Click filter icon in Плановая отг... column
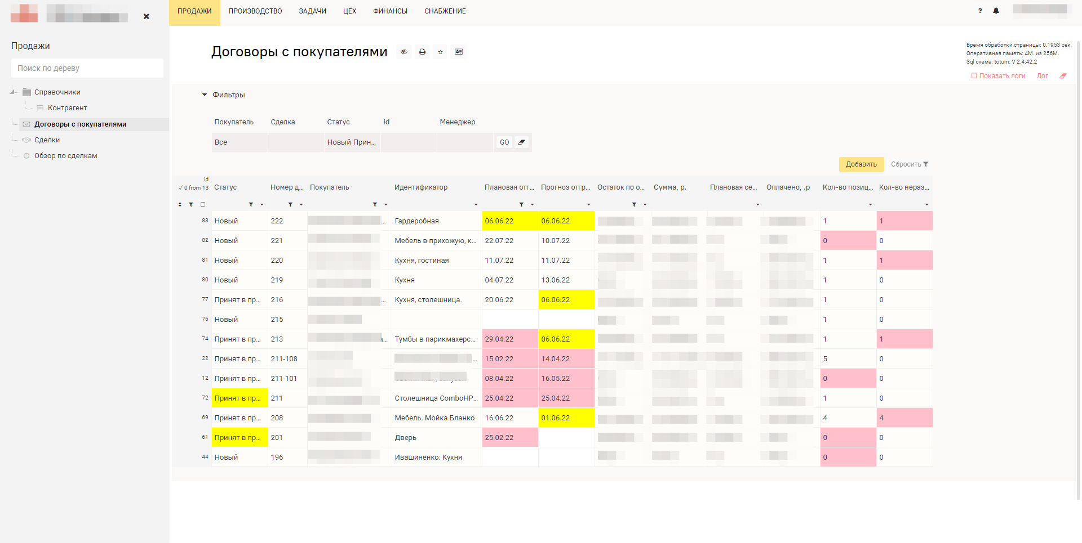The image size is (1082, 543). pyautogui.click(x=521, y=204)
